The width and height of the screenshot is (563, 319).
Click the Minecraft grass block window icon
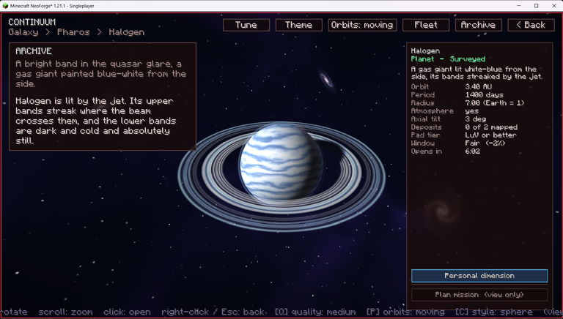[5, 6]
